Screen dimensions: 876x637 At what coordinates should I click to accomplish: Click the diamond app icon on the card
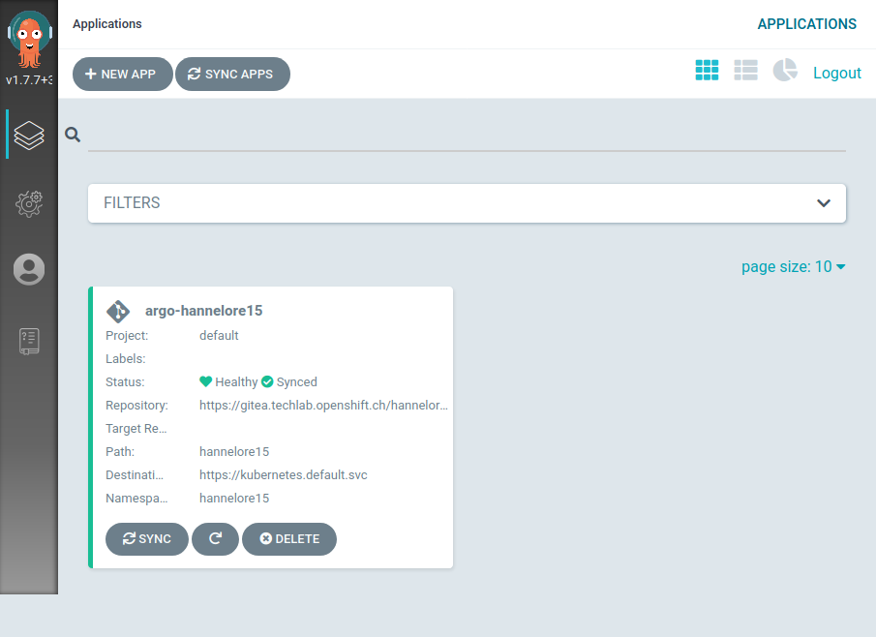(x=118, y=311)
